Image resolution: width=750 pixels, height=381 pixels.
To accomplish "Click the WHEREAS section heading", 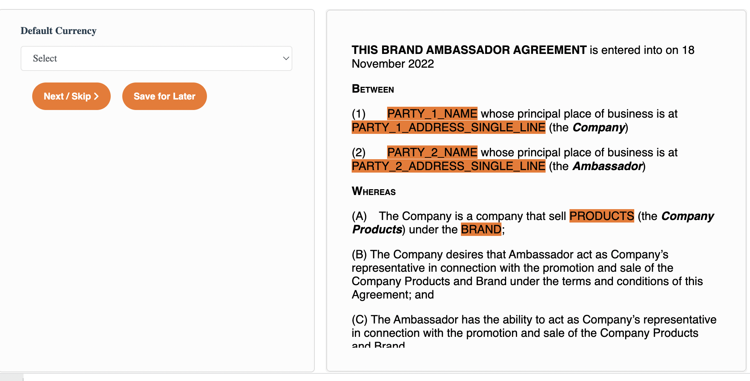I will 374,191.
